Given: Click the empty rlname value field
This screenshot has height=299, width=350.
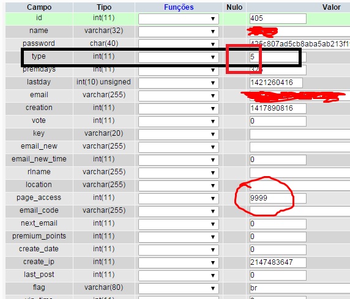Looking at the screenshot, I should [x=300, y=172].
